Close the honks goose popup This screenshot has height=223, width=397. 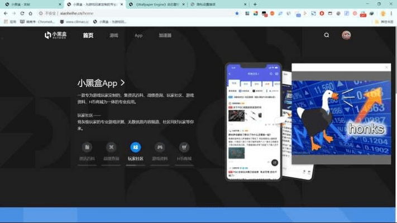pos(386,67)
